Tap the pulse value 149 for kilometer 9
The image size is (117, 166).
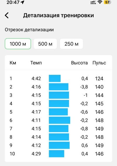click(99, 145)
